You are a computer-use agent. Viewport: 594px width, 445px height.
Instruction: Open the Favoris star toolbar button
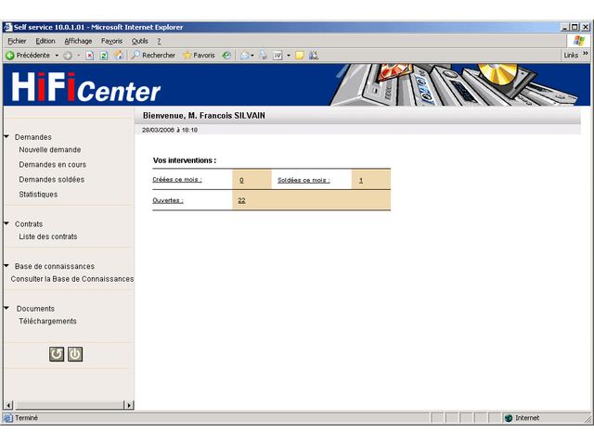199,56
